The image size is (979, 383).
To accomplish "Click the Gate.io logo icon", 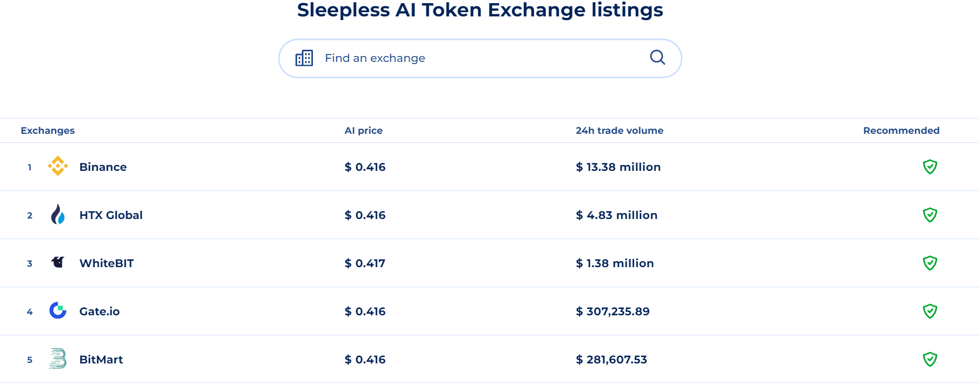I will (x=58, y=311).
